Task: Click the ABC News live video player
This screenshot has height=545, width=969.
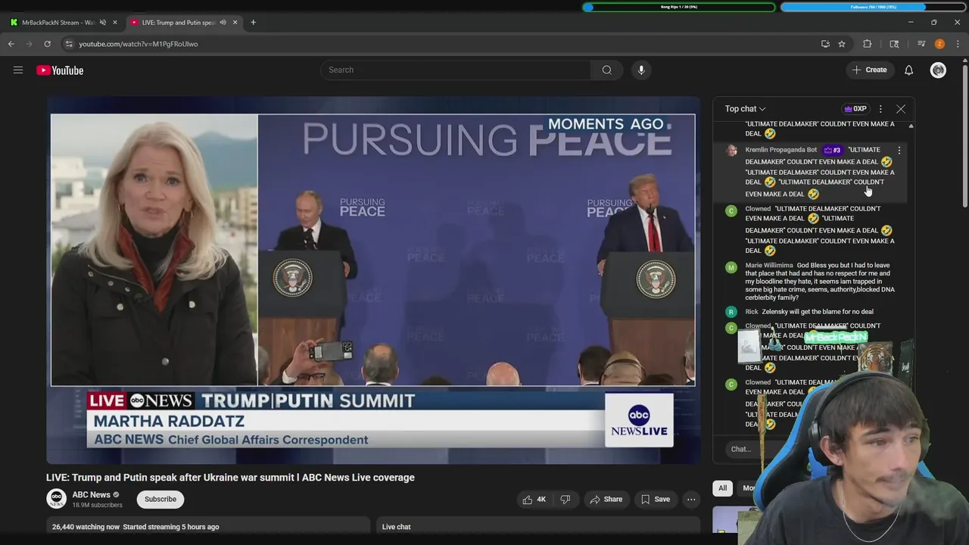Action: [373, 280]
